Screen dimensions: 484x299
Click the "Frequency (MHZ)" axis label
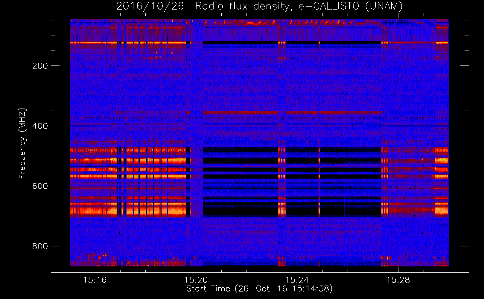(22, 144)
